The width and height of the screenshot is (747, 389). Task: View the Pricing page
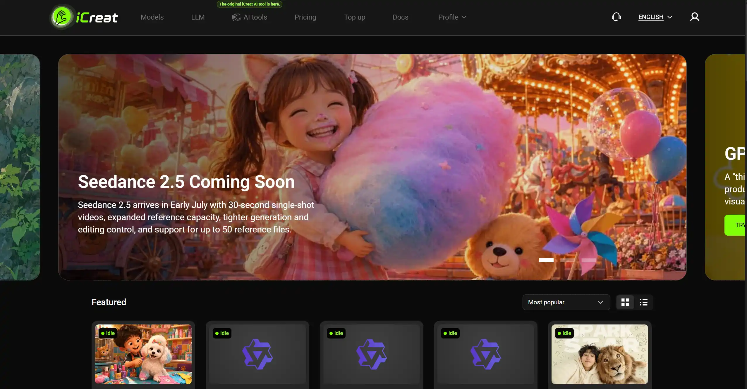click(305, 17)
